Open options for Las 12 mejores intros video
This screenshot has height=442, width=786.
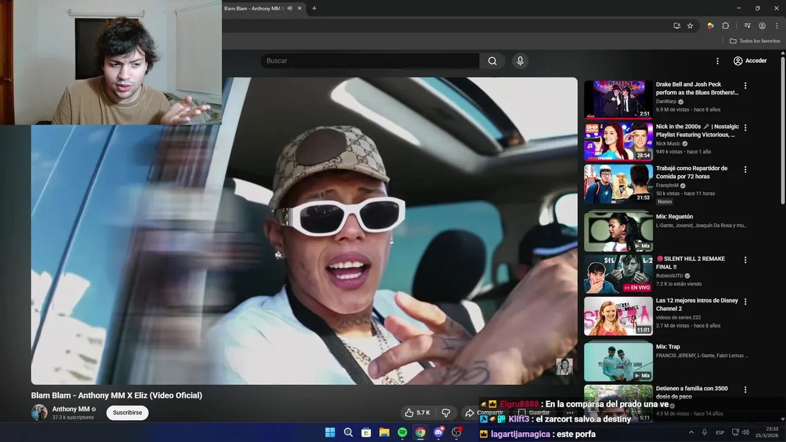click(745, 301)
